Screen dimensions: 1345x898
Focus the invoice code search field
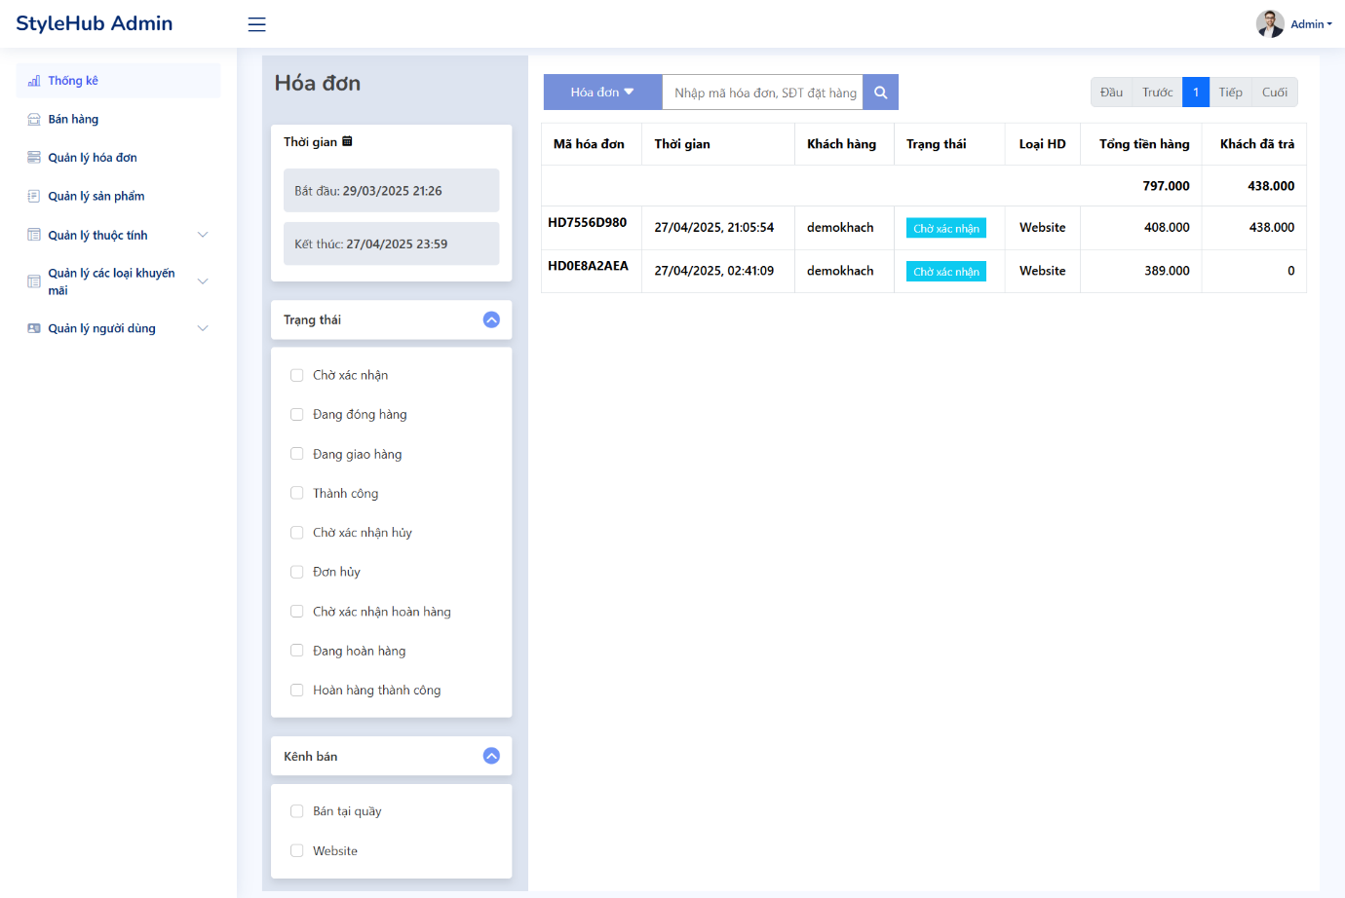coord(762,93)
